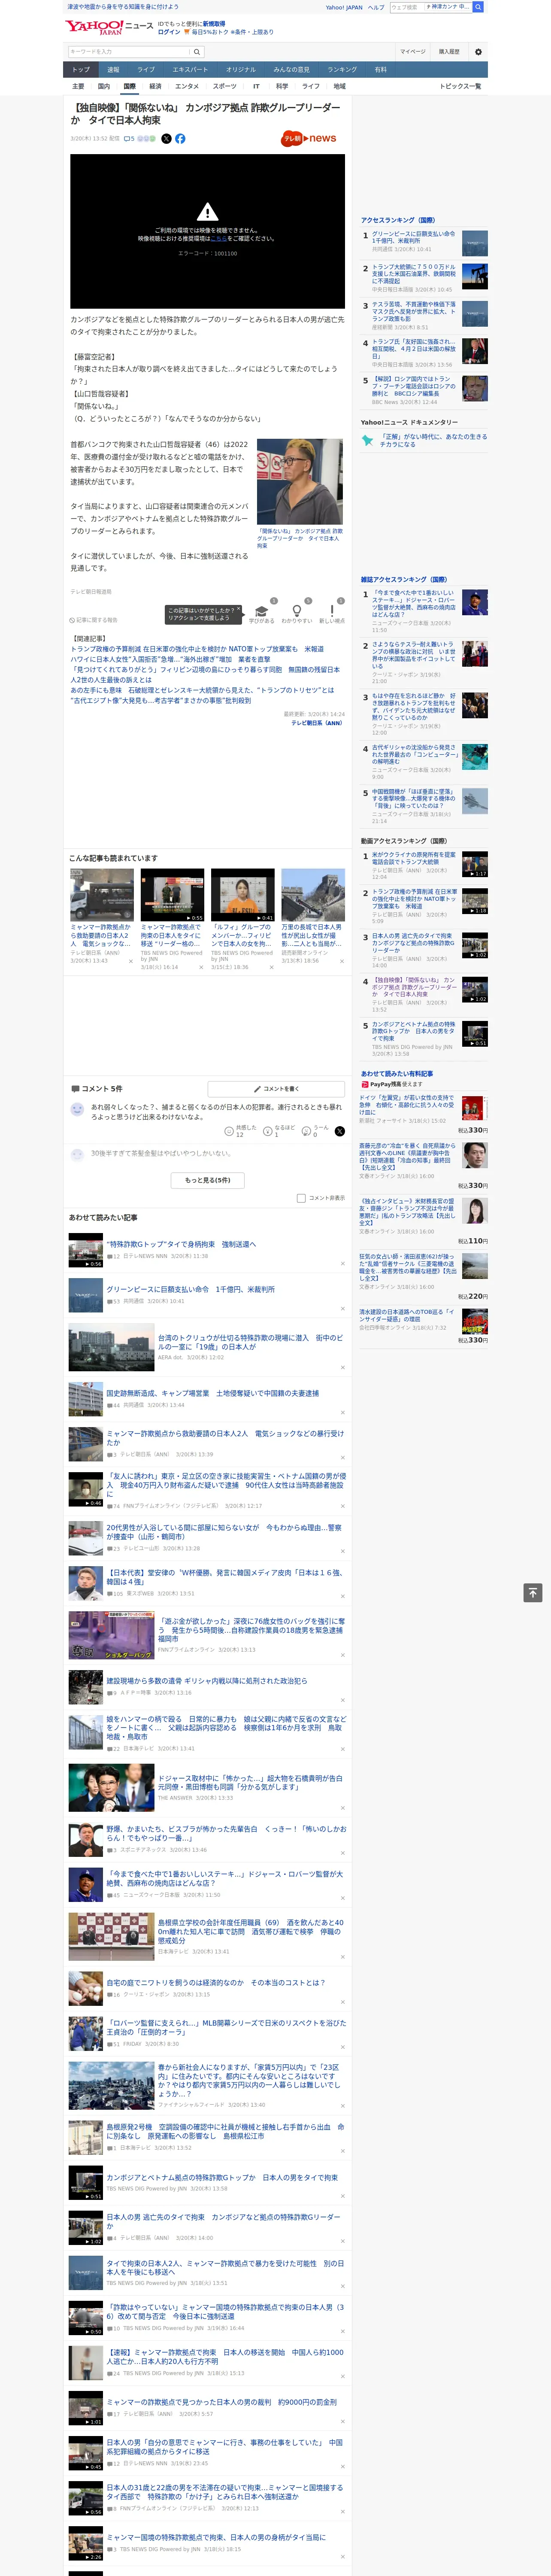Click the ログイン link
The image size is (551, 2576).
pos(169,32)
